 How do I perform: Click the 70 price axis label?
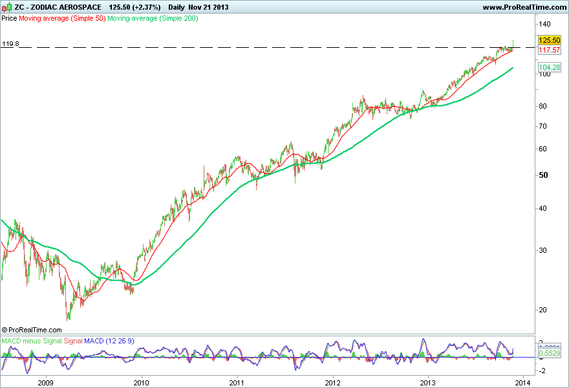[x=542, y=126]
